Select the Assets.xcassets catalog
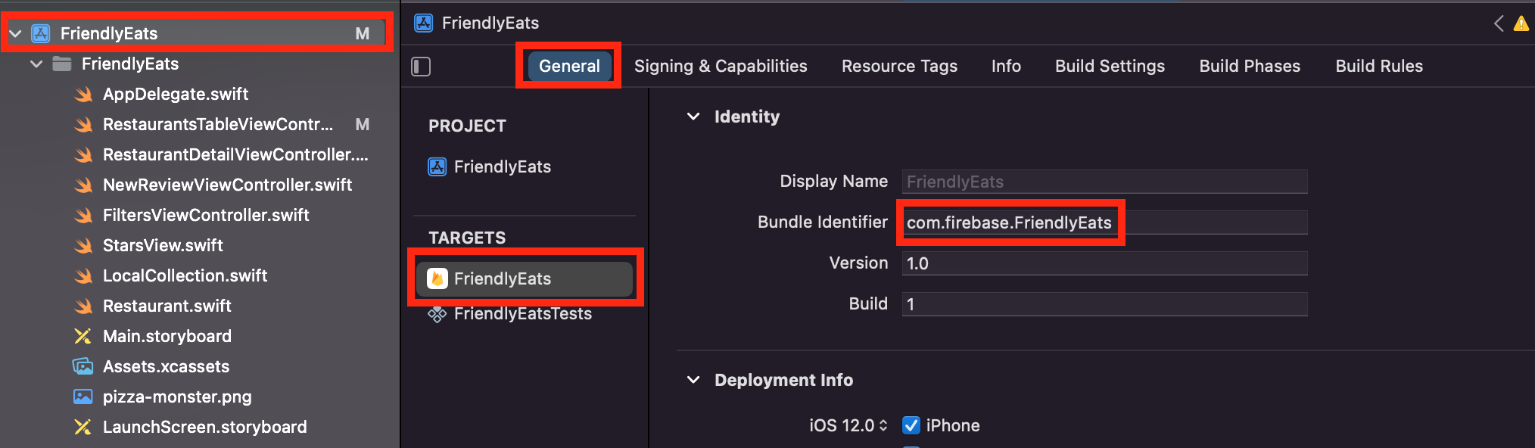The image size is (1535, 448). [166, 366]
